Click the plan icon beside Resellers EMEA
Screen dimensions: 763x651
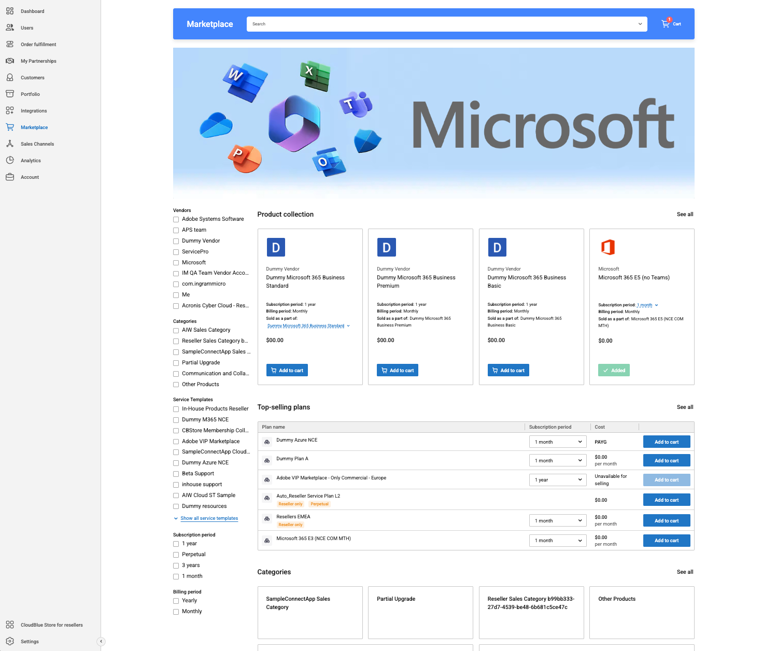pyautogui.click(x=267, y=518)
